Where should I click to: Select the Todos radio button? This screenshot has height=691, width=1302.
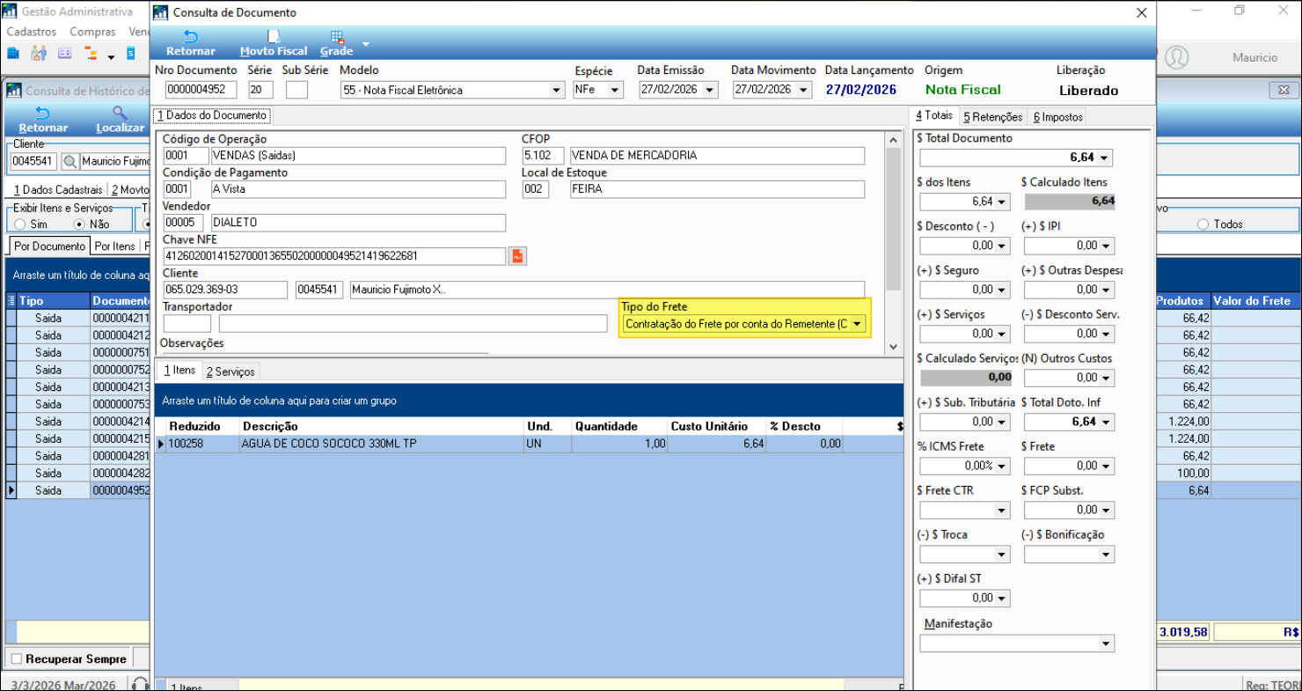point(1203,224)
